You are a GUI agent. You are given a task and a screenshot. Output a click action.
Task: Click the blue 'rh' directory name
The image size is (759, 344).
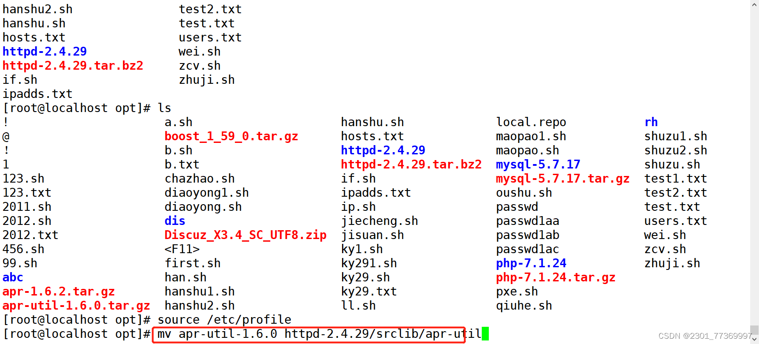pos(651,122)
